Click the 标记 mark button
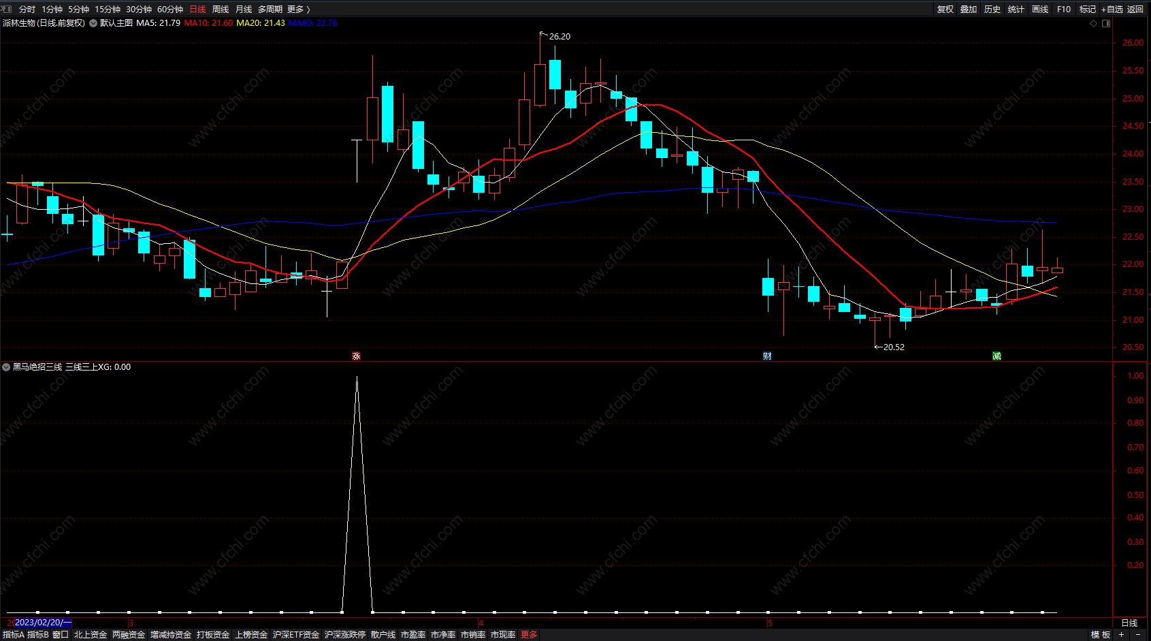The height and width of the screenshot is (641, 1151). click(1088, 10)
